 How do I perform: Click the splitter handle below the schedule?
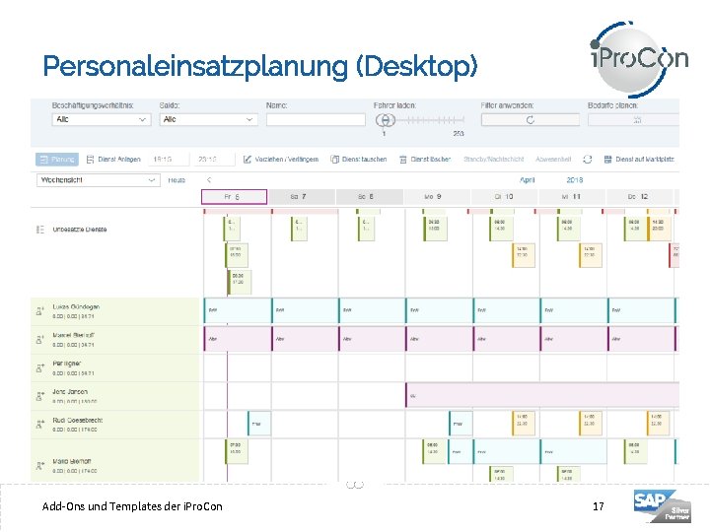[355, 485]
